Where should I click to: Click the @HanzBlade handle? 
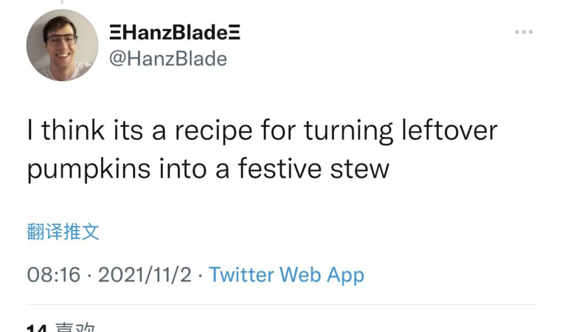coord(168,59)
